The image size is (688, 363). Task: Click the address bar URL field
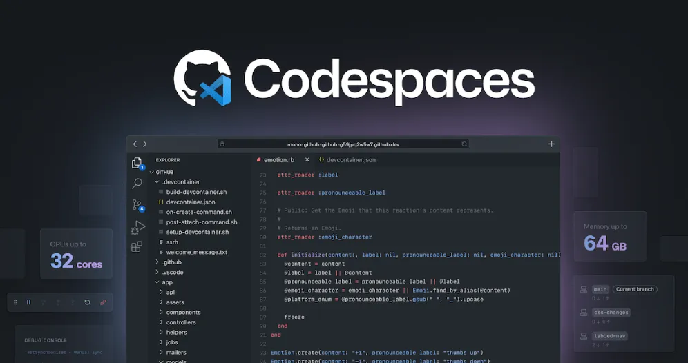343,144
